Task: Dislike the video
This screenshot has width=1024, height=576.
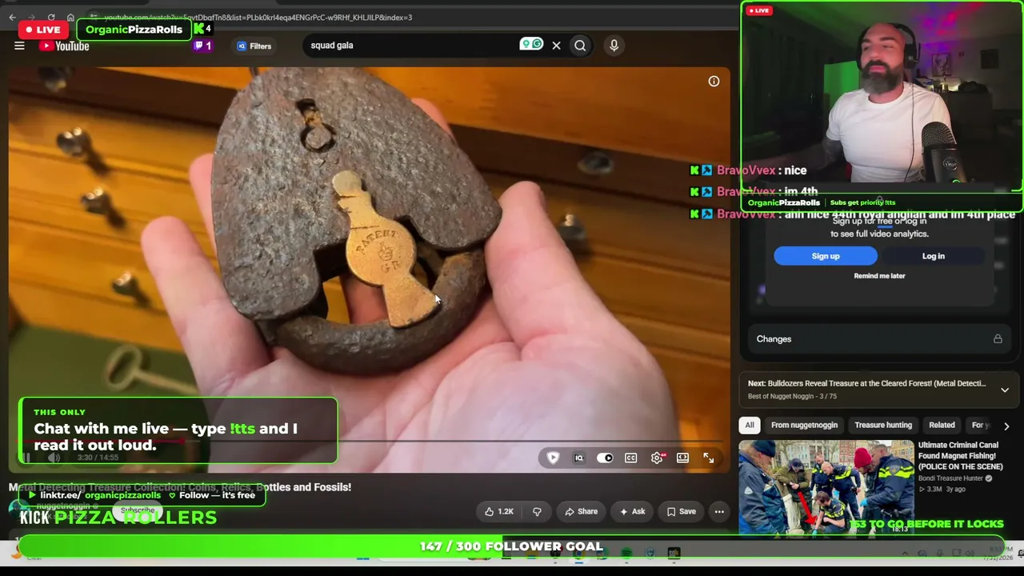Action: (x=537, y=511)
